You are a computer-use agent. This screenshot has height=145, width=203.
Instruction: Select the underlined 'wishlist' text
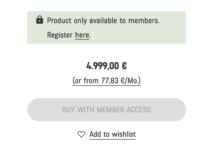tap(124, 134)
